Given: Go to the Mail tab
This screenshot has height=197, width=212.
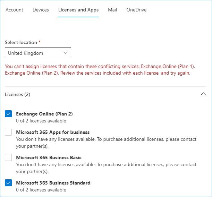Looking at the screenshot, I should (112, 10).
